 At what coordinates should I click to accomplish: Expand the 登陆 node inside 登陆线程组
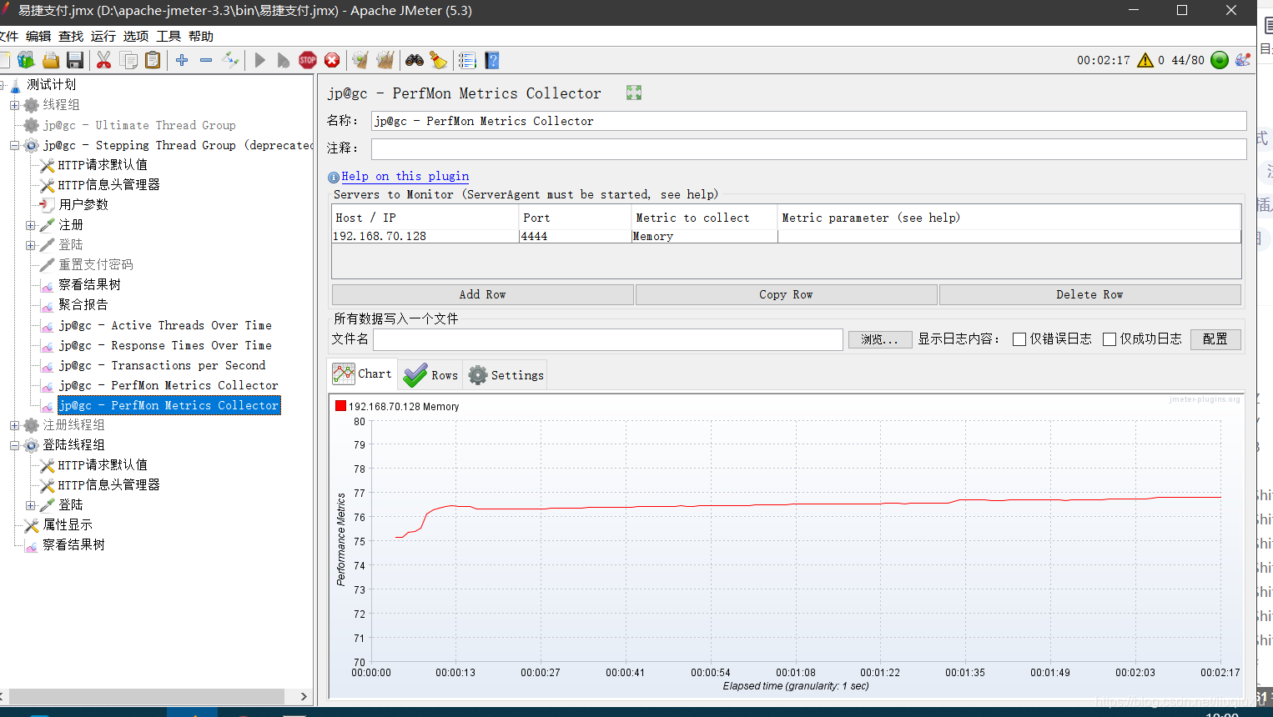coord(30,505)
